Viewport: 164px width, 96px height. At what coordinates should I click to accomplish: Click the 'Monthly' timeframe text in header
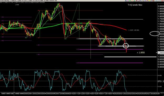coord(7,1)
